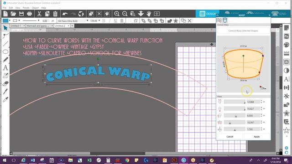
Task: Click the Select All toolbar icon
Action: [91, 14]
